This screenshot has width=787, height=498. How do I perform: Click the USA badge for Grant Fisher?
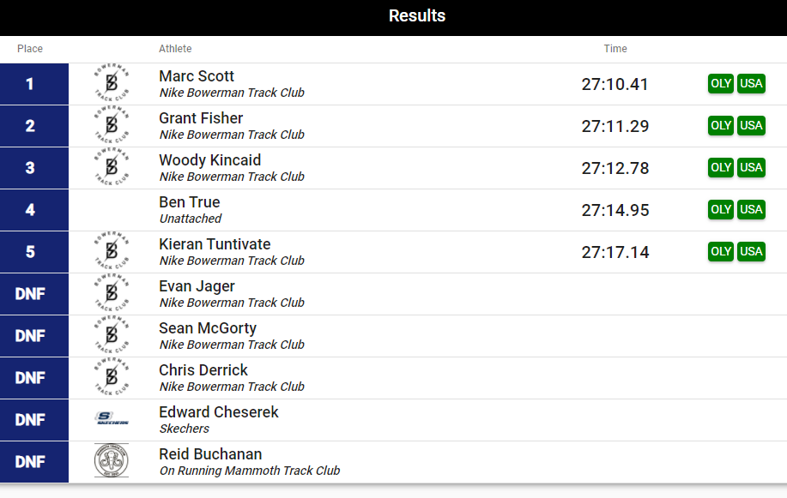[751, 125]
